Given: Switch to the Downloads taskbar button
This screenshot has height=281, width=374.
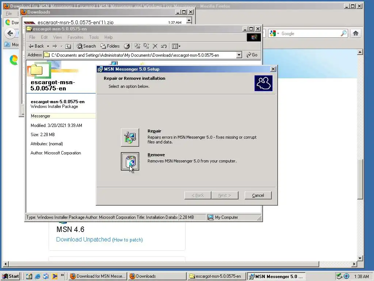Looking at the screenshot, I should pyautogui.click(x=157, y=276).
